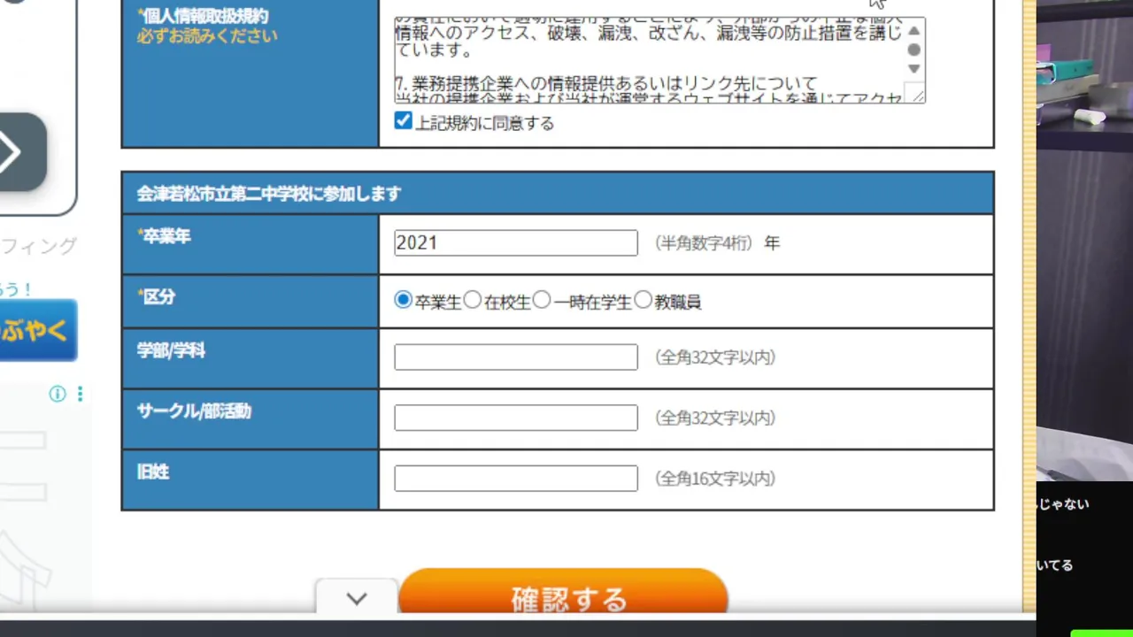This screenshot has height=637, width=1133.
Task: Click the (全角16文字以内) hint text
Action: pos(715,479)
